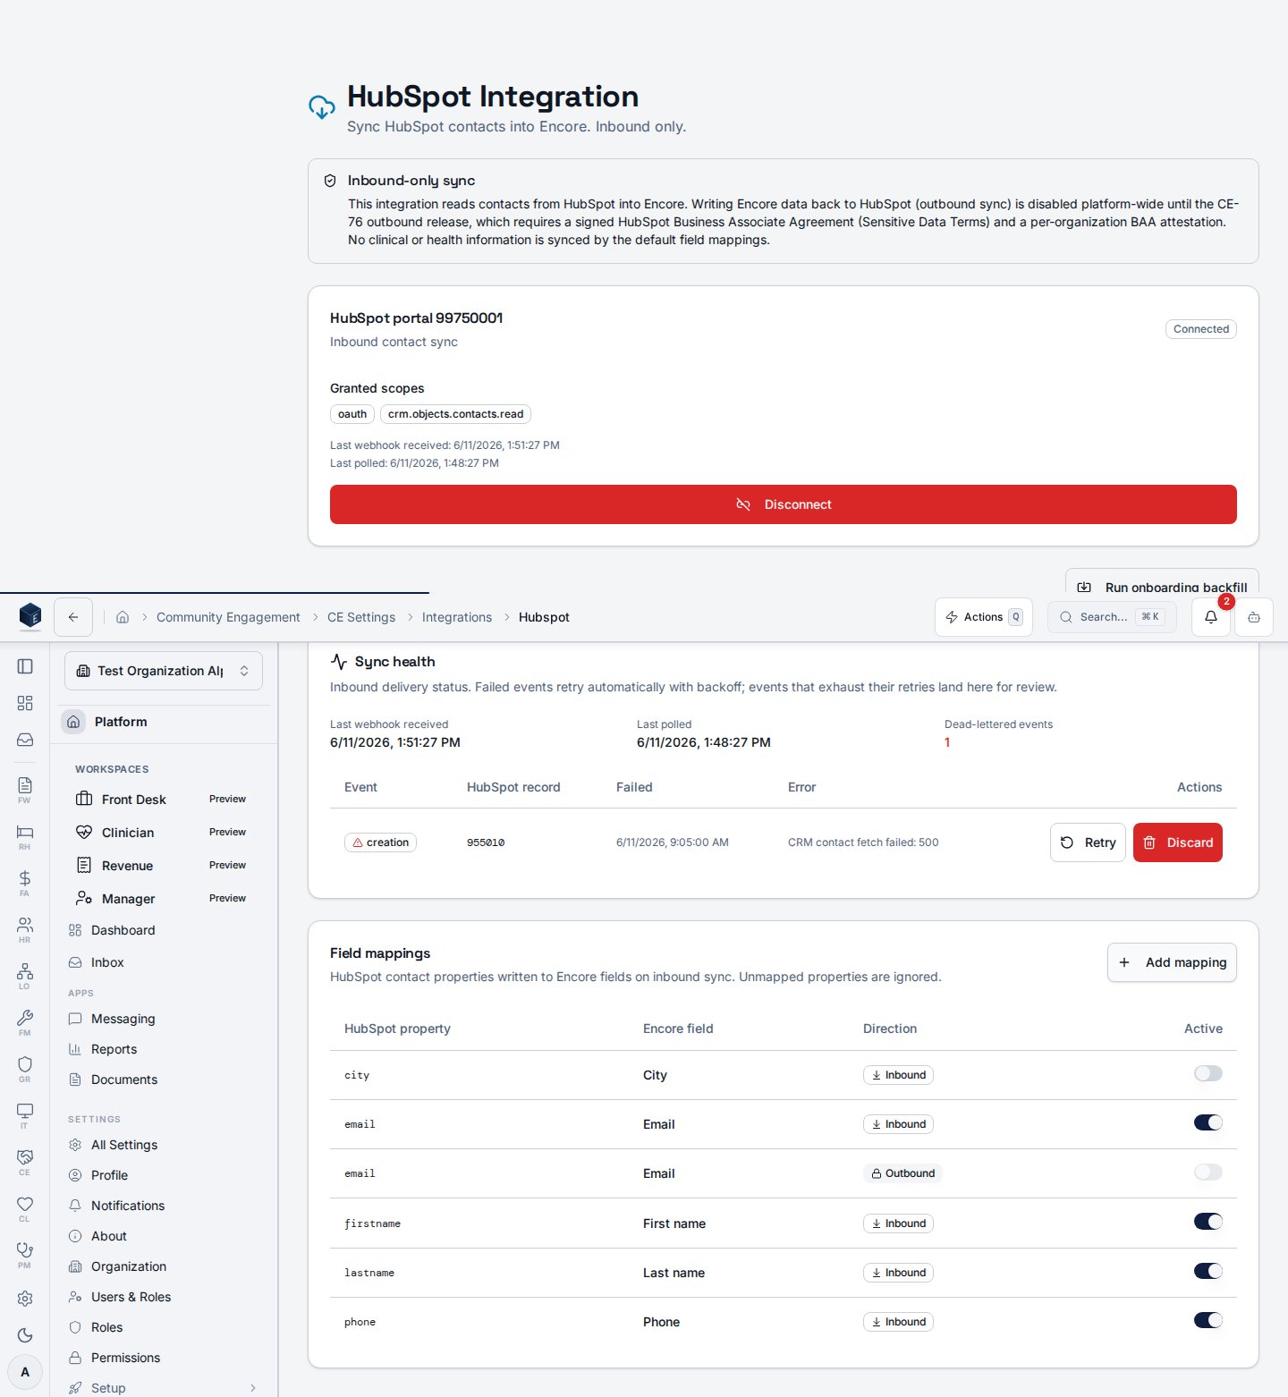
Task: Open the PM stethoscope module icon
Action: coord(25,1254)
